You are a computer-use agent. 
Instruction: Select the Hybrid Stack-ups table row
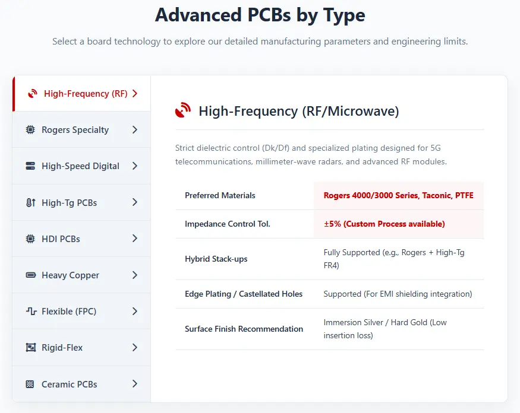(x=329, y=259)
